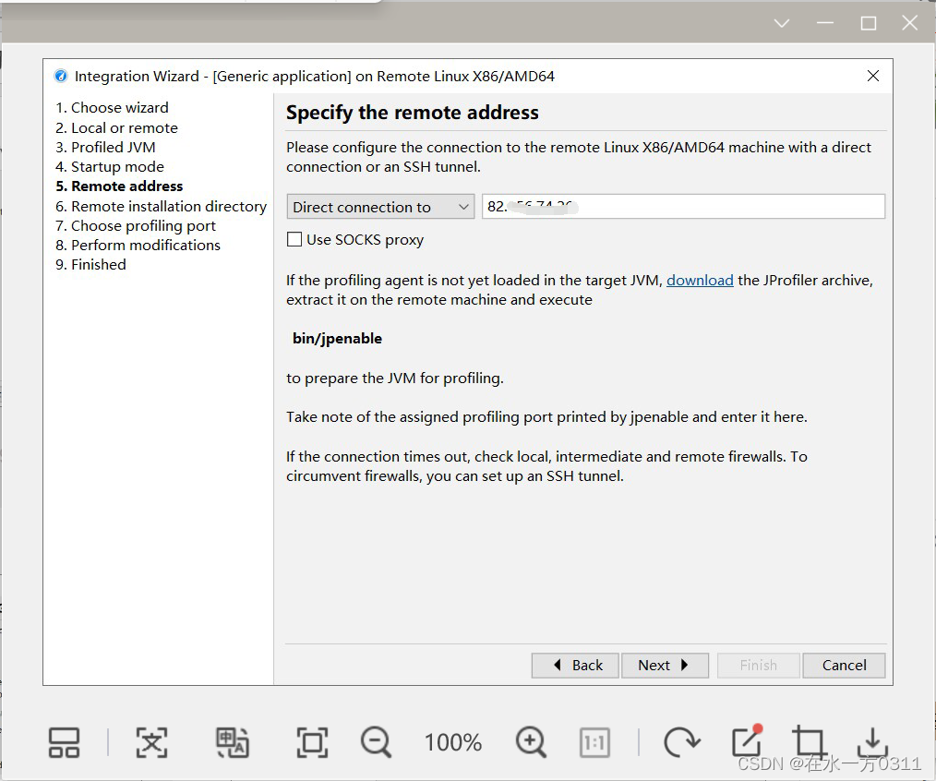Click the translate image icon
Image resolution: width=936 pixels, height=781 pixels.
[x=233, y=743]
